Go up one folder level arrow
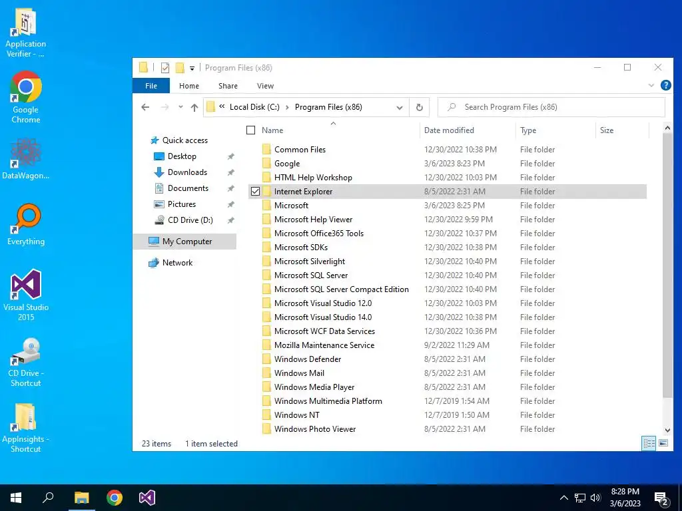The height and width of the screenshot is (511, 682). [x=194, y=107]
